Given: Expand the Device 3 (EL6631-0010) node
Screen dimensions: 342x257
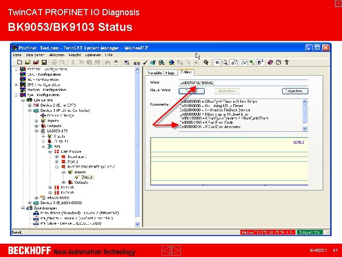Looking at the screenshot, I should (x=29, y=203).
